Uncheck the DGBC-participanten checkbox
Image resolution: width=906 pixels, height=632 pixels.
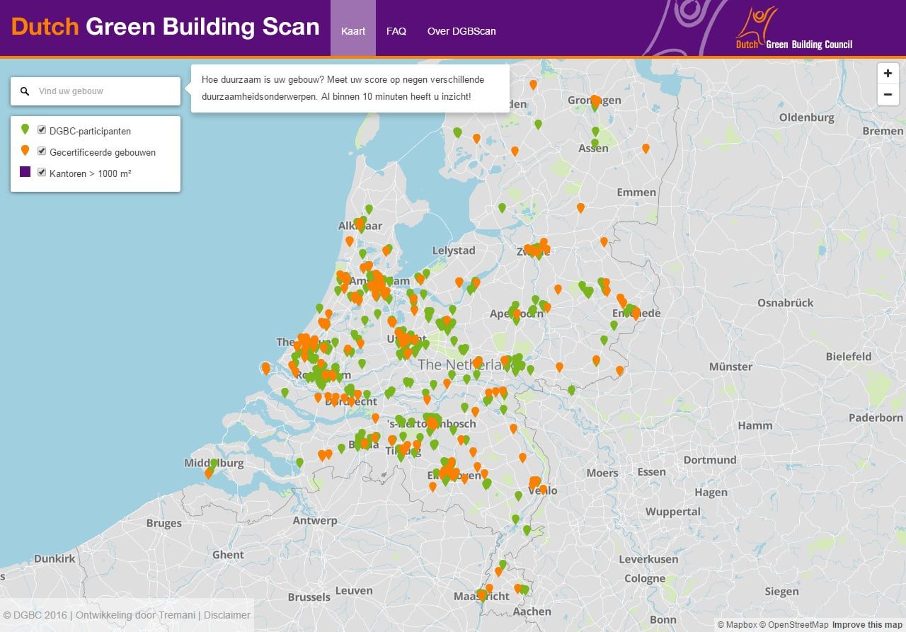[x=42, y=130]
